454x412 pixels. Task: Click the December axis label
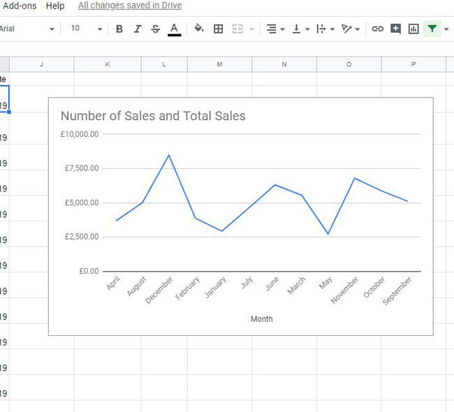tap(159, 290)
